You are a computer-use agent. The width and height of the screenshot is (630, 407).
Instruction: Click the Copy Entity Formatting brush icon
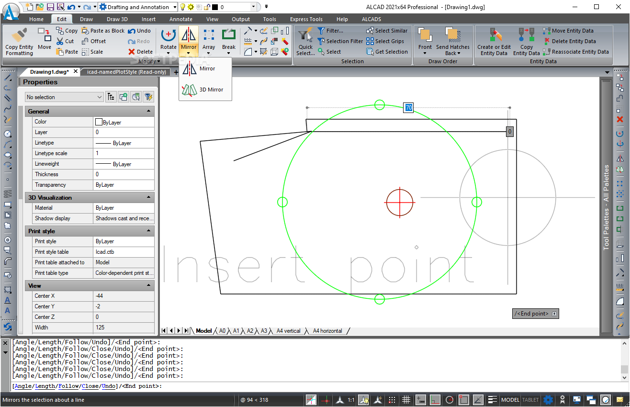click(x=19, y=35)
